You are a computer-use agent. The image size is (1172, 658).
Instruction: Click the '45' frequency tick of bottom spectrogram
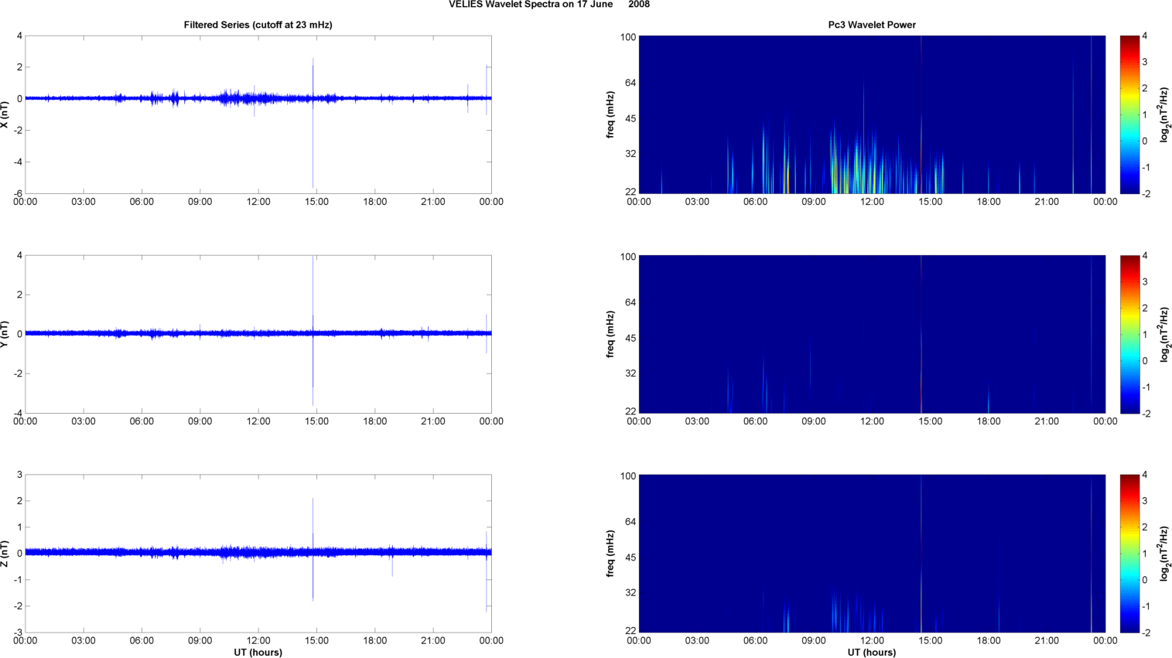630,557
